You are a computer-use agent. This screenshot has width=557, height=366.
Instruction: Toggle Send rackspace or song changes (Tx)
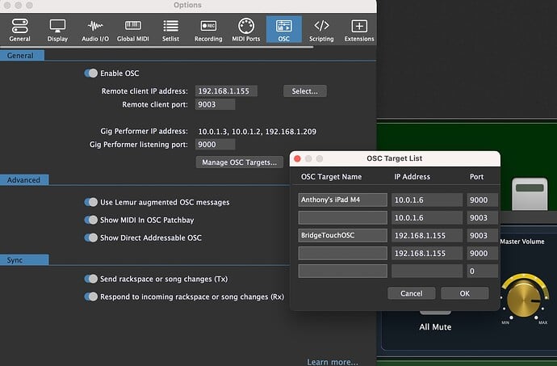coord(90,279)
